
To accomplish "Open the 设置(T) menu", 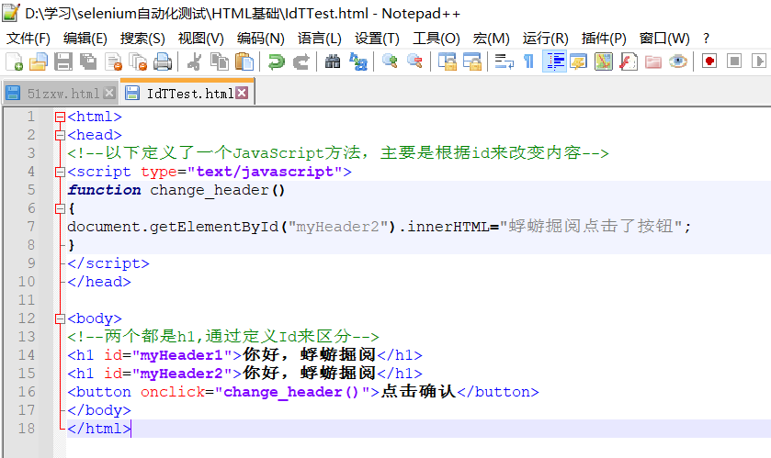I will (377, 39).
